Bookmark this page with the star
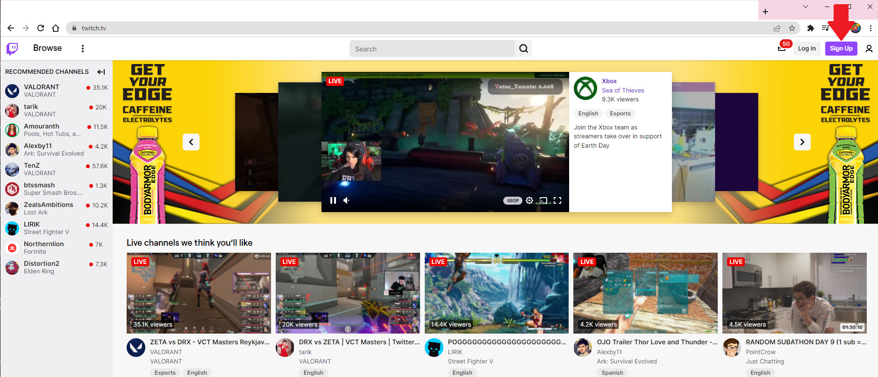The image size is (878, 377). pos(792,28)
